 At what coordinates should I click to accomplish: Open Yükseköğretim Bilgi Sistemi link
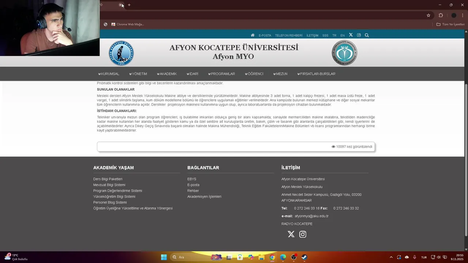tap(114, 197)
